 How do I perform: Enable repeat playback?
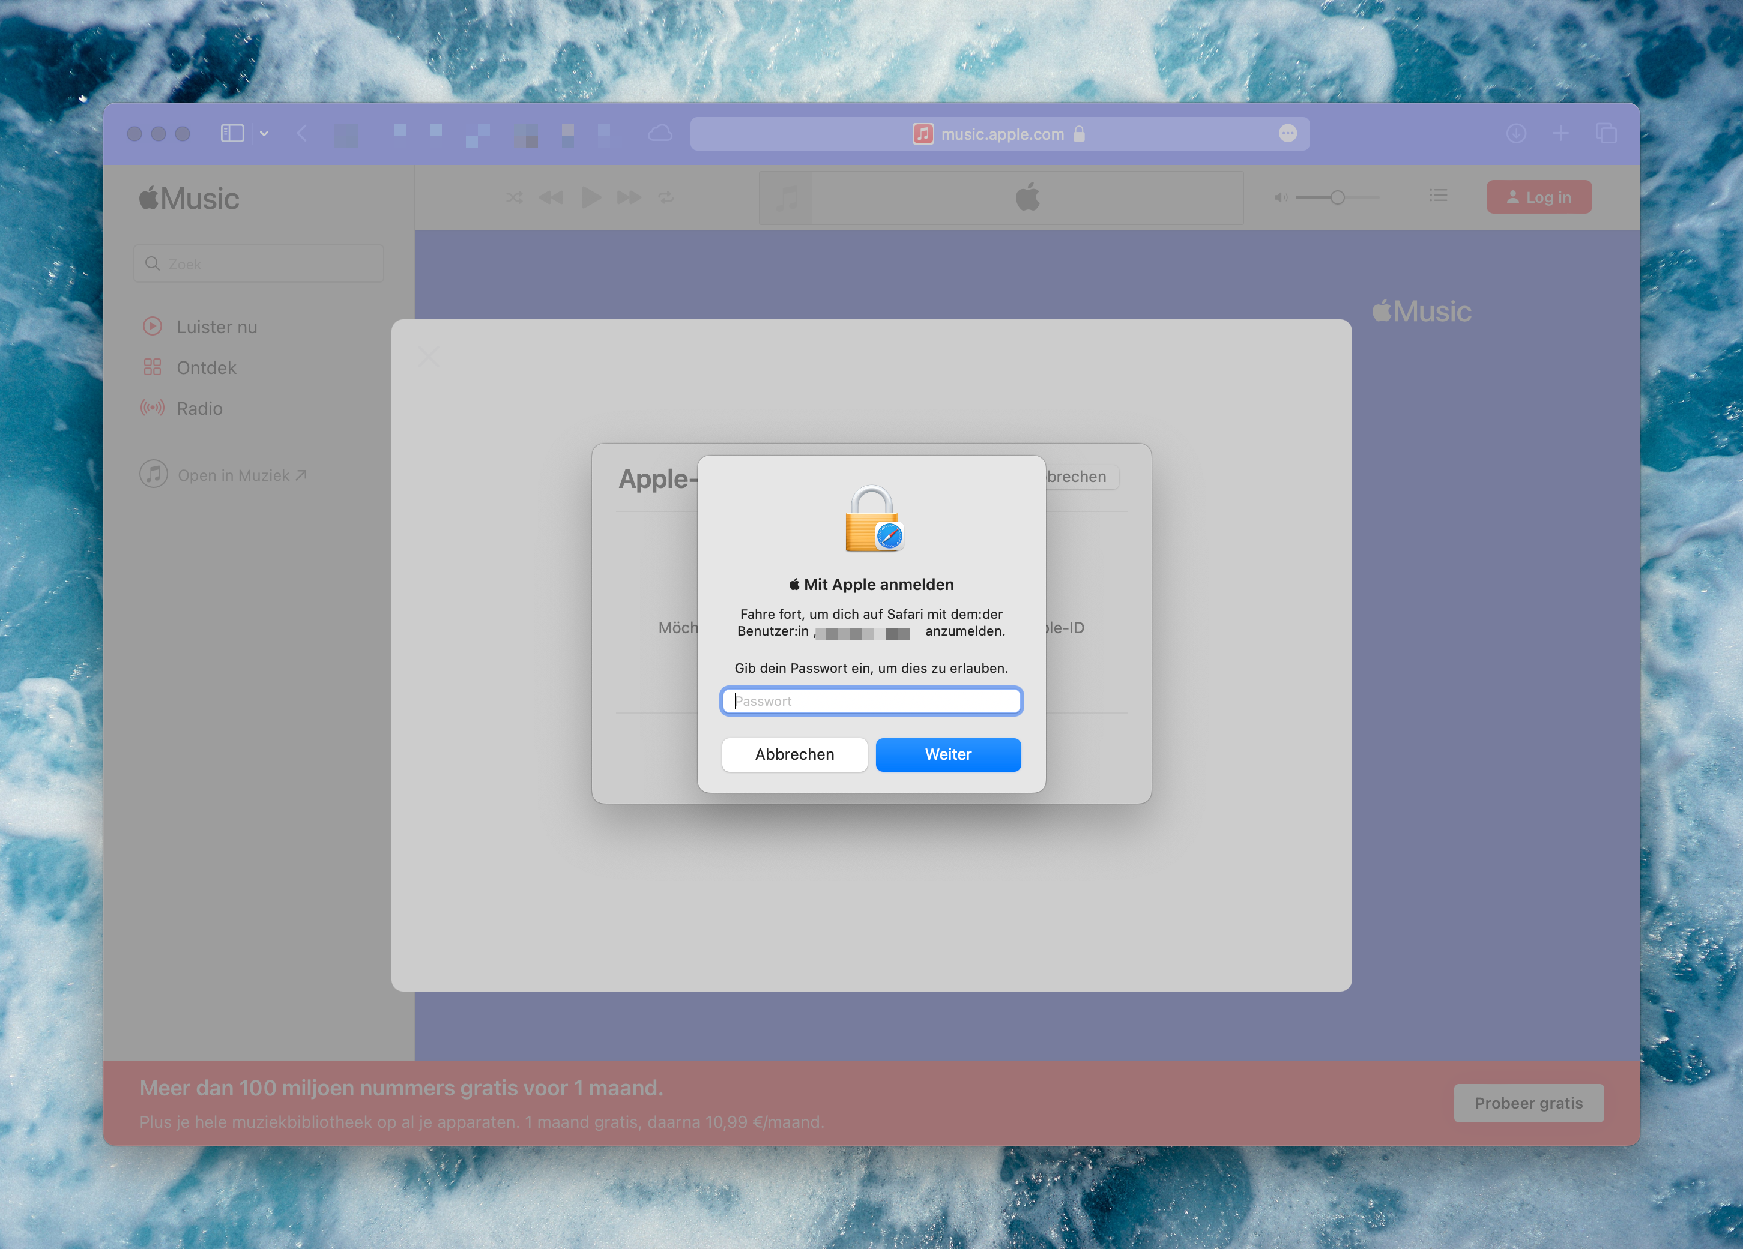[665, 197]
